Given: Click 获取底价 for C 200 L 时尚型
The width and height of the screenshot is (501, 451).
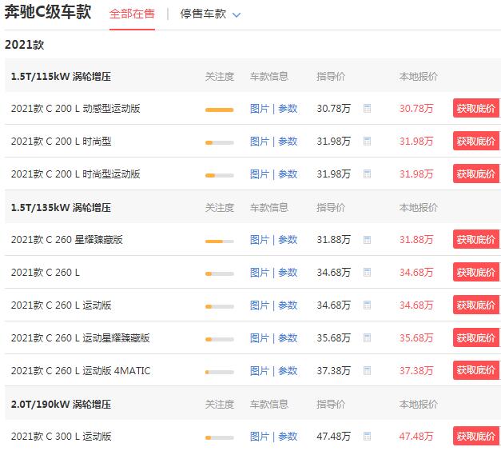Looking at the screenshot, I should [x=476, y=141].
